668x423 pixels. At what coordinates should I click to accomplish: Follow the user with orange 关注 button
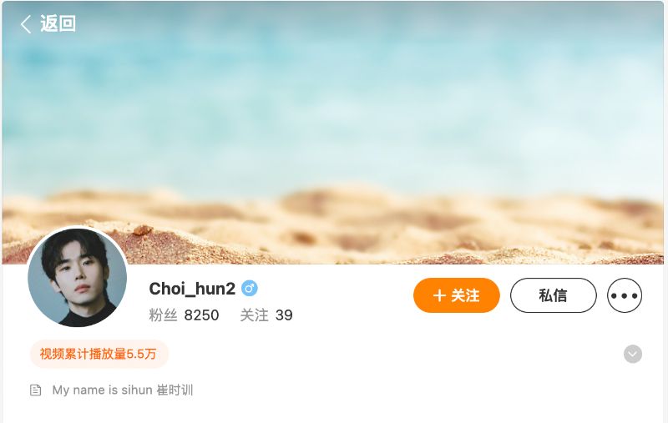click(x=456, y=295)
